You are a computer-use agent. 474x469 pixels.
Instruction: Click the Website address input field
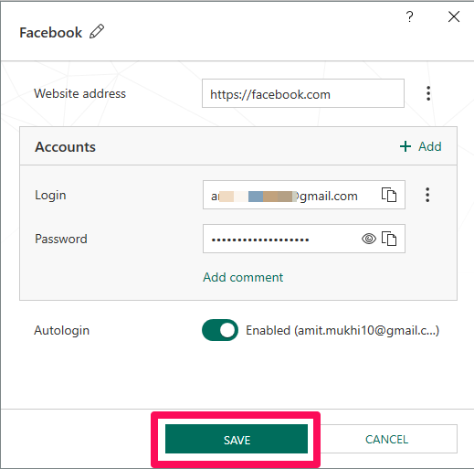pos(303,93)
